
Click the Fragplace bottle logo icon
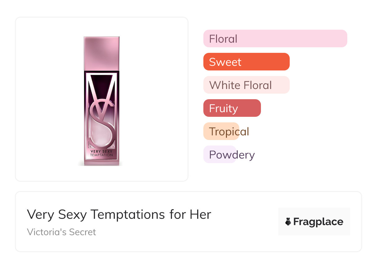tap(288, 222)
